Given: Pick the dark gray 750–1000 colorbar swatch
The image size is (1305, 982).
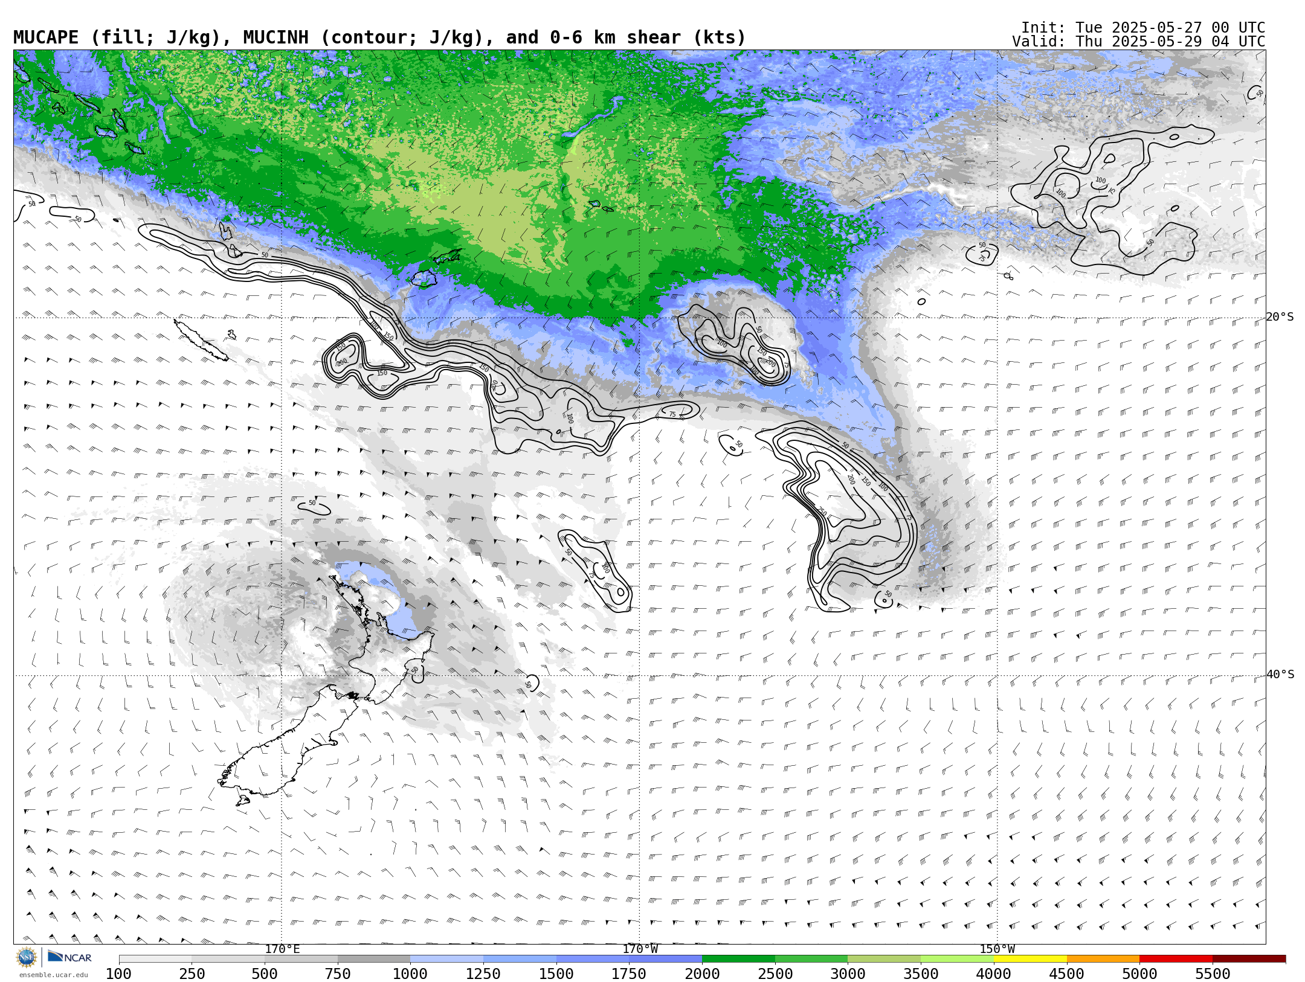Looking at the screenshot, I should [x=374, y=959].
